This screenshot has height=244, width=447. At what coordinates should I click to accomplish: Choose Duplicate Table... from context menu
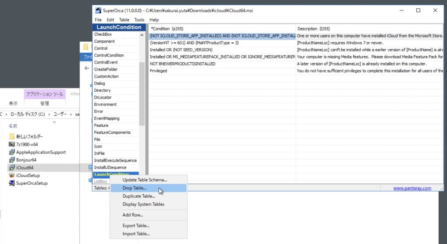pos(148,196)
